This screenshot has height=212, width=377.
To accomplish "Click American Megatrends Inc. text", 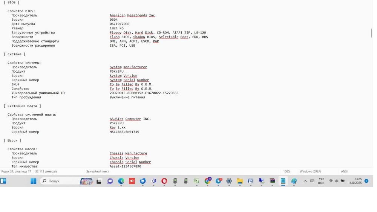I will (133, 15).
